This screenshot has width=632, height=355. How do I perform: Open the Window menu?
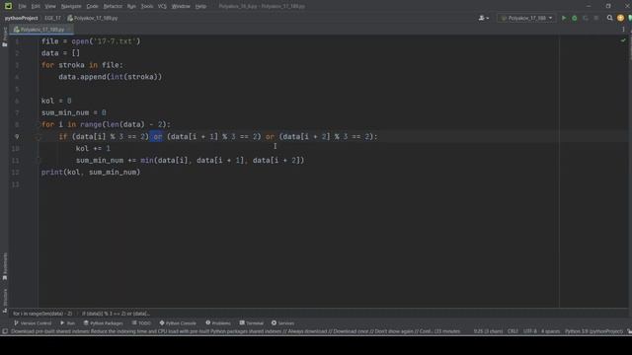(181, 6)
